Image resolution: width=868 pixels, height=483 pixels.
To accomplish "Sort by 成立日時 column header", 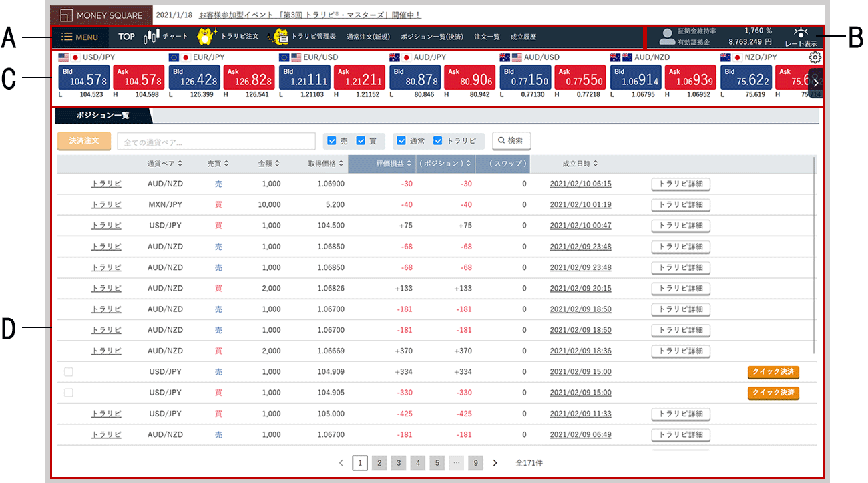I will (580, 164).
